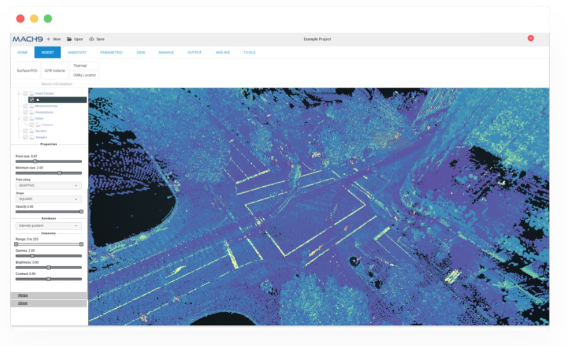Uncheck the selected point cloud checkbox
This screenshot has width=568, height=346.
pyautogui.click(x=32, y=100)
